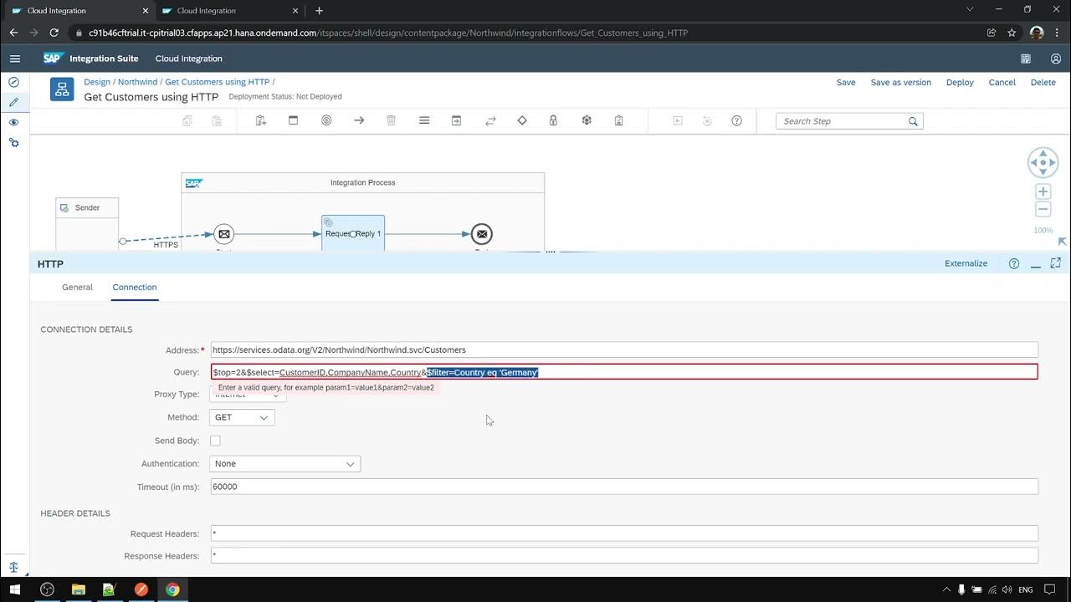Open the Northwind breadcrumb link
The height and width of the screenshot is (602, 1071).
pos(137,82)
